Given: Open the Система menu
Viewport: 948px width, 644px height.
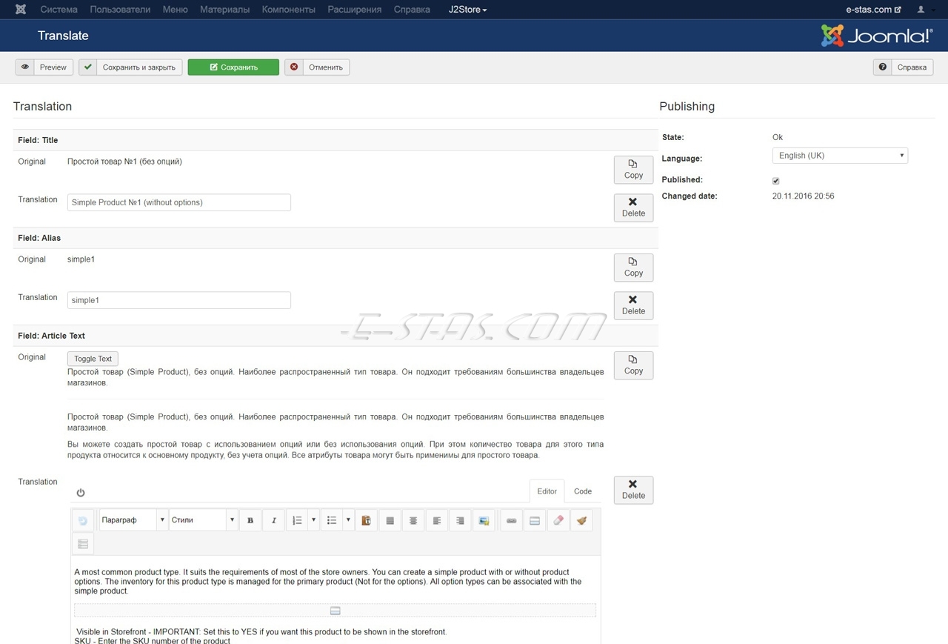Looking at the screenshot, I should click(x=59, y=10).
